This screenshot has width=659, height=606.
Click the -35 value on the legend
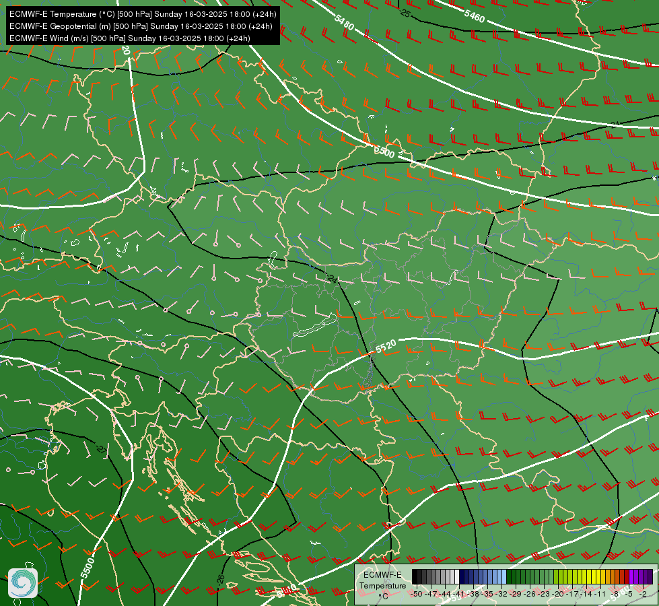point(487,595)
